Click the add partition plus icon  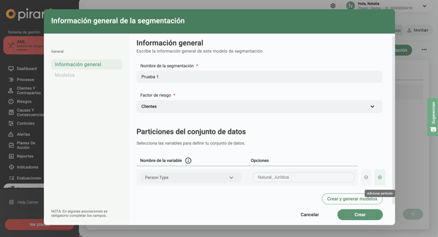coord(380,178)
